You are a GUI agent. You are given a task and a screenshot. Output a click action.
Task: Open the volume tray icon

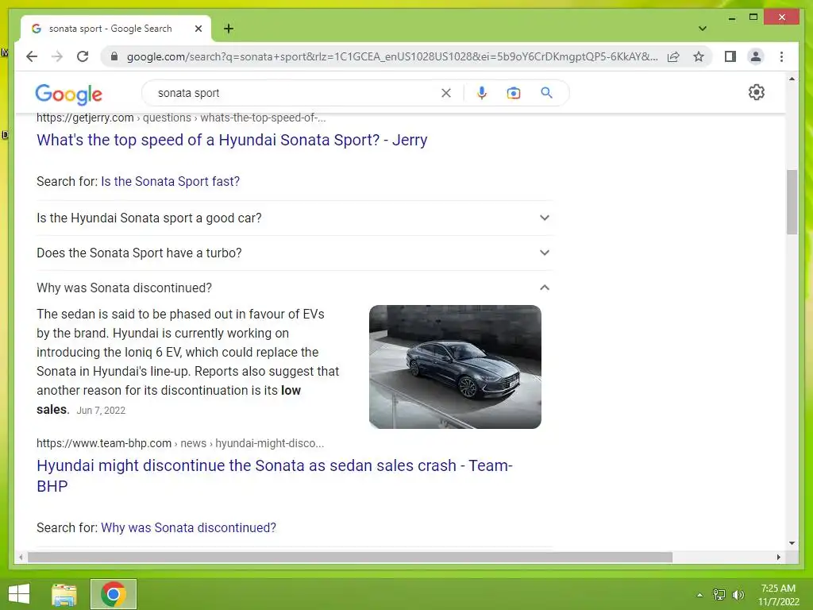click(x=738, y=595)
